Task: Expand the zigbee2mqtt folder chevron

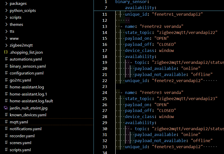Action: 6,45
